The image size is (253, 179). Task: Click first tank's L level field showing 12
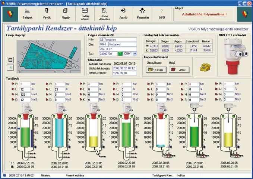(x=25, y=89)
